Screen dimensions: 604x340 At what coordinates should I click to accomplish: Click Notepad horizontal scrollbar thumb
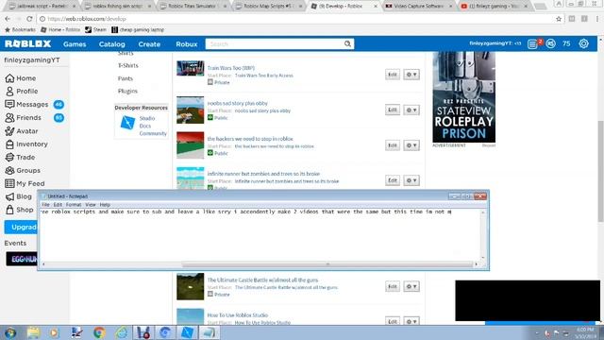tap(327, 264)
